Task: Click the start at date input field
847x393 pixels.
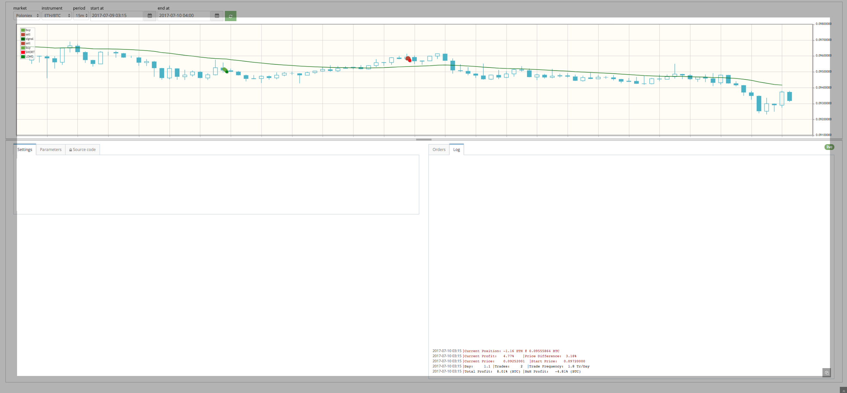Action: pyautogui.click(x=116, y=16)
